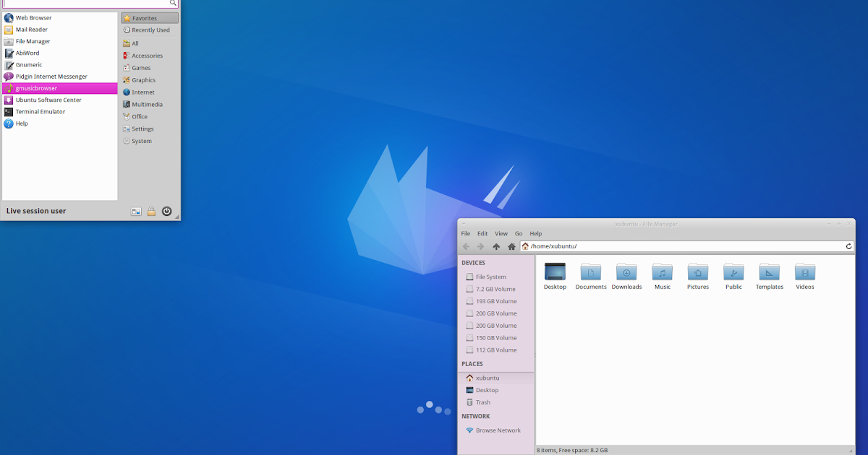Refresh the folder view with the reload icon
Viewport: 868px width, 455px height.
click(x=848, y=246)
